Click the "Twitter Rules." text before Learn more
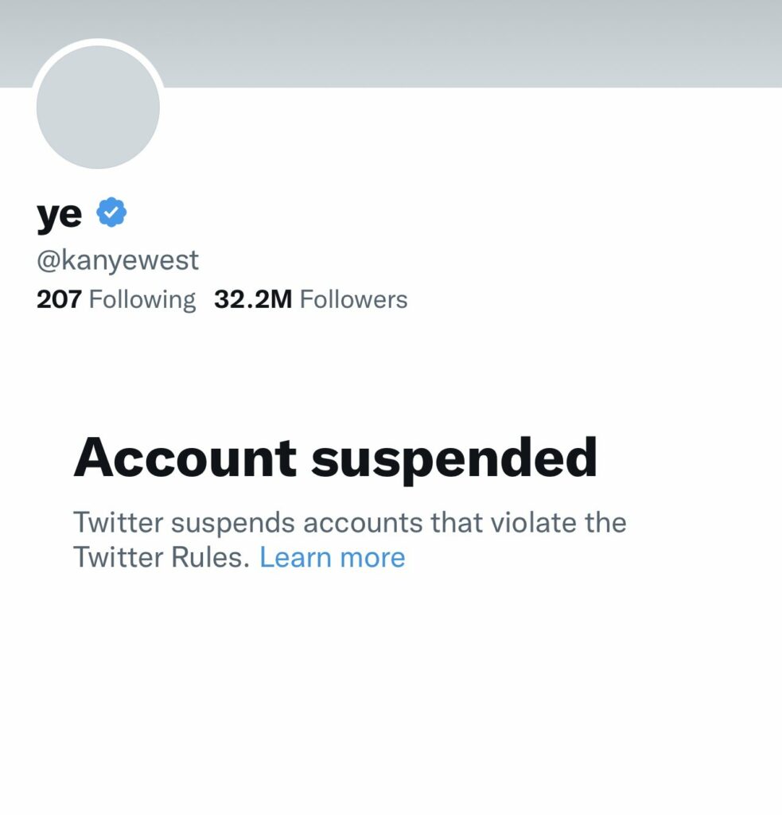The width and height of the screenshot is (782, 815). click(161, 557)
